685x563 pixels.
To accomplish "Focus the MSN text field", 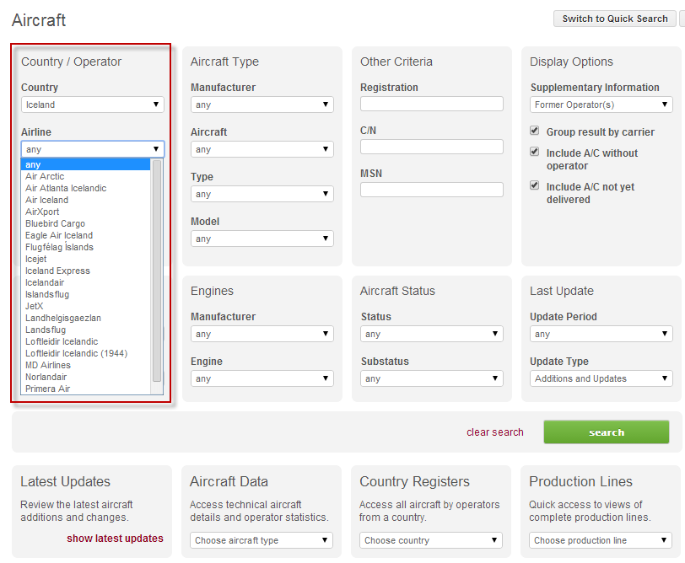I will [432, 190].
